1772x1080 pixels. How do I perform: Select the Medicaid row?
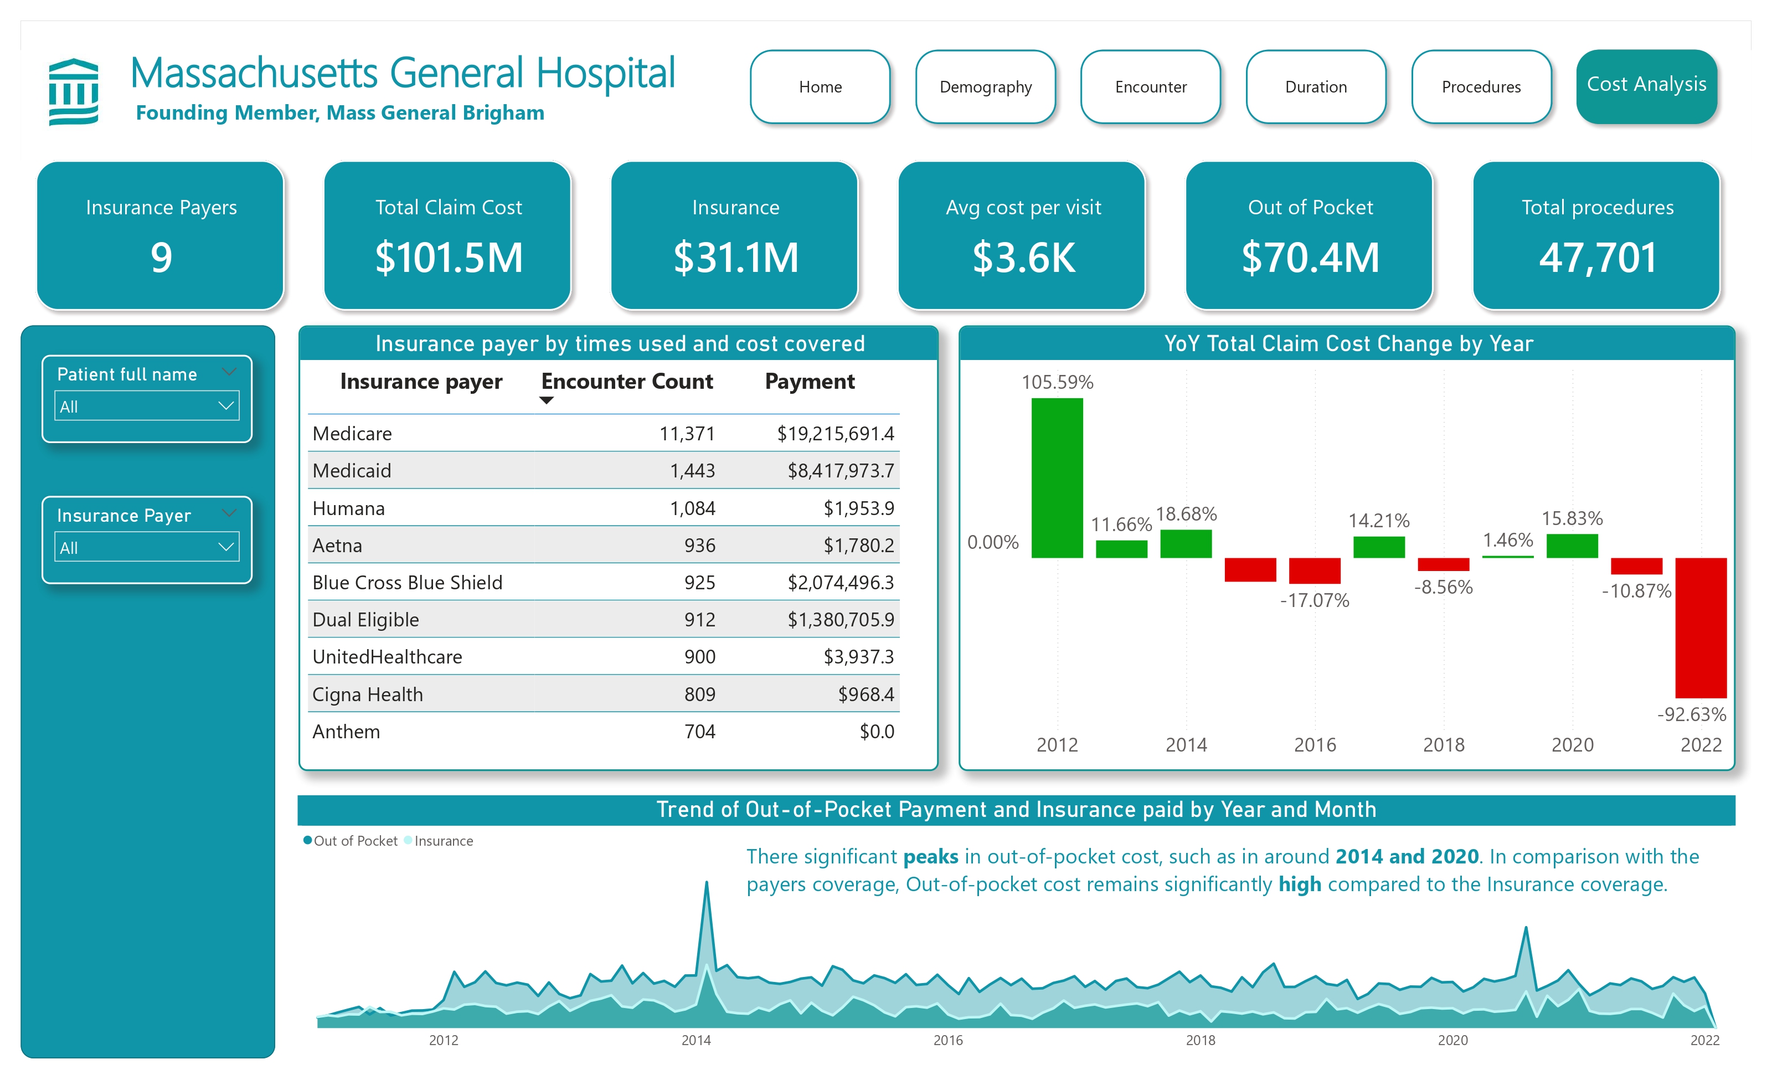point(604,471)
